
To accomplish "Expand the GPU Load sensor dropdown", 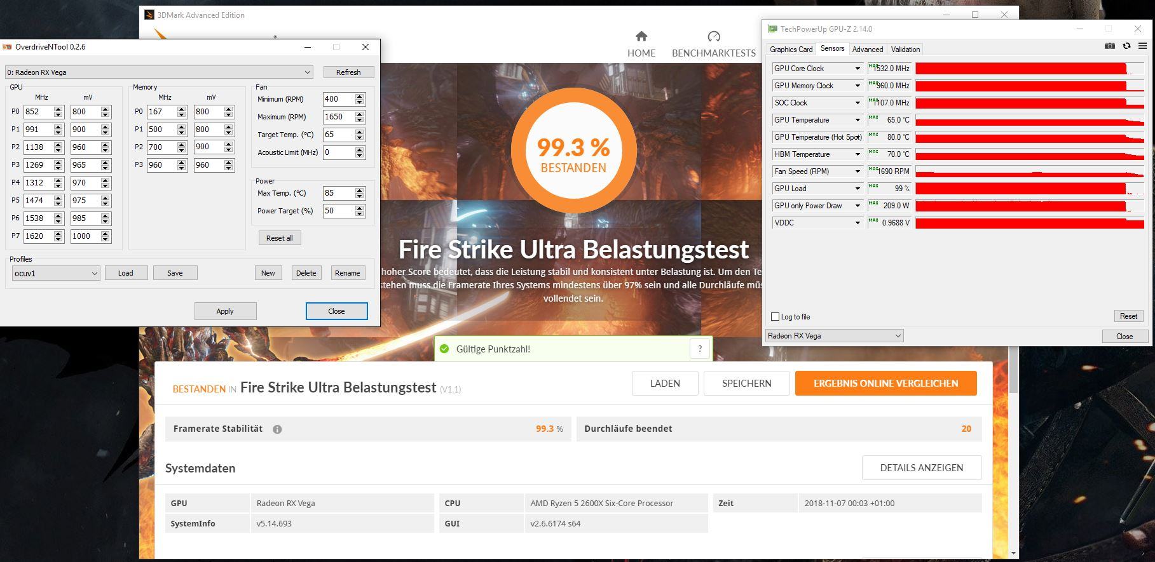I will pyautogui.click(x=858, y=189).
